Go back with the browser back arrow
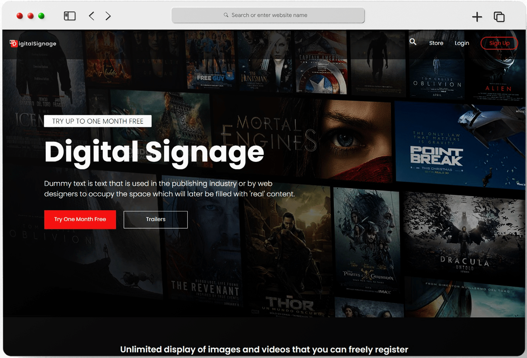The height and width of the screenshot is (358, 527). pyautogui.click(x=92, y=16)
